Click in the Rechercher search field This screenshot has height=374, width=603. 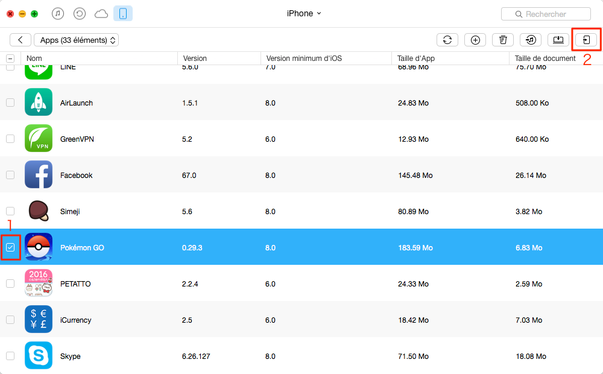(x=546, y=14)
